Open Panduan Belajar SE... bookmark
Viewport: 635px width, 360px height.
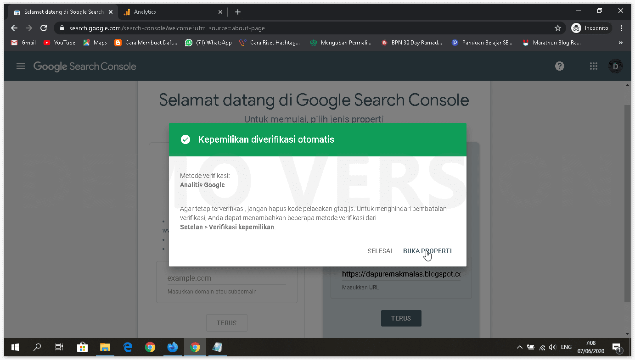(x=482, y=43)
